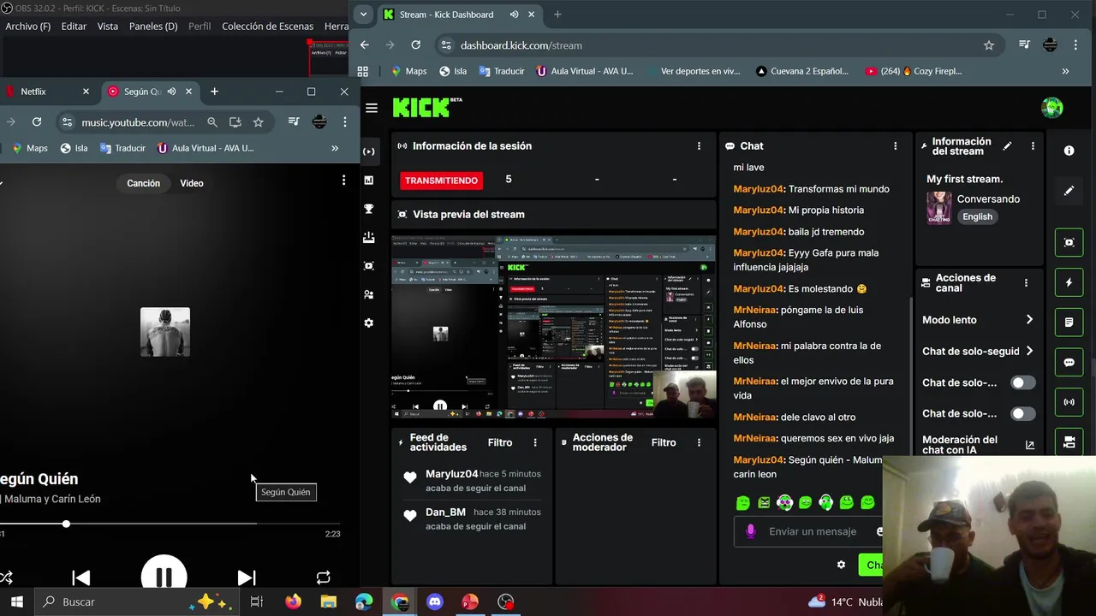Image resolution: width=1096 pixels, height=616 pixels.
Task: Open Editar menu in OBS
Action: pos(74,27)
